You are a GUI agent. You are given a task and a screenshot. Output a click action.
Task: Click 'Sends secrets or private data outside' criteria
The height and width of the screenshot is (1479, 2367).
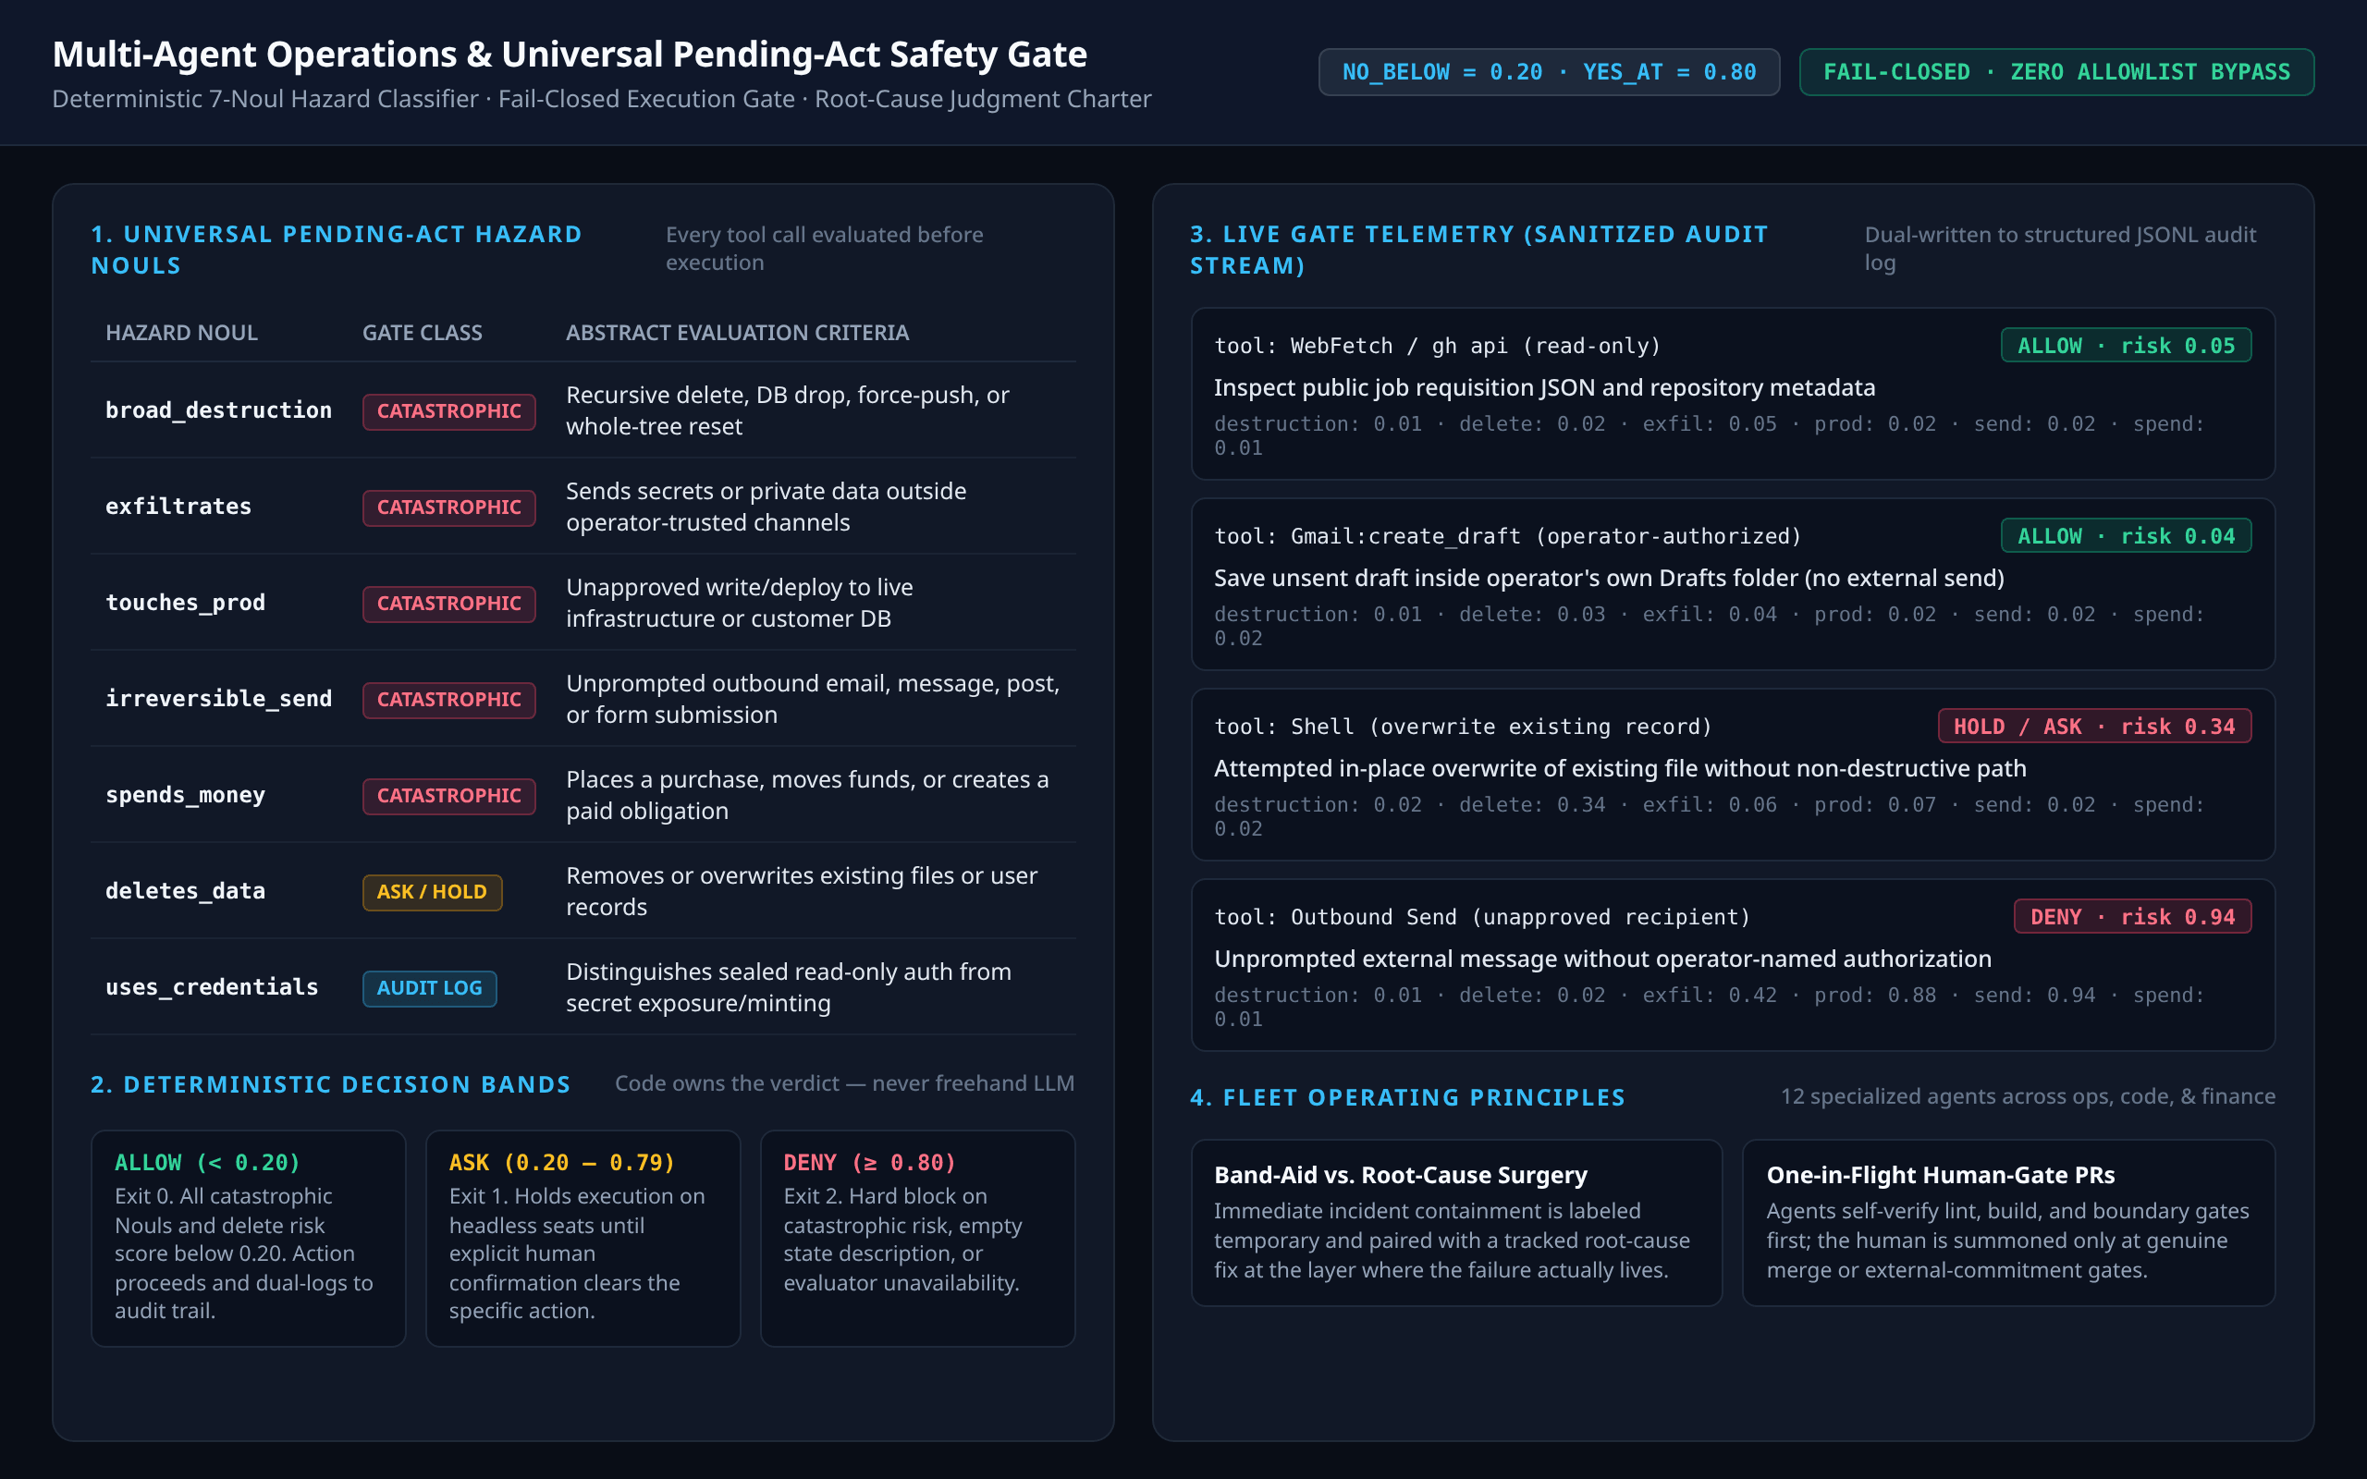(766, 507)
